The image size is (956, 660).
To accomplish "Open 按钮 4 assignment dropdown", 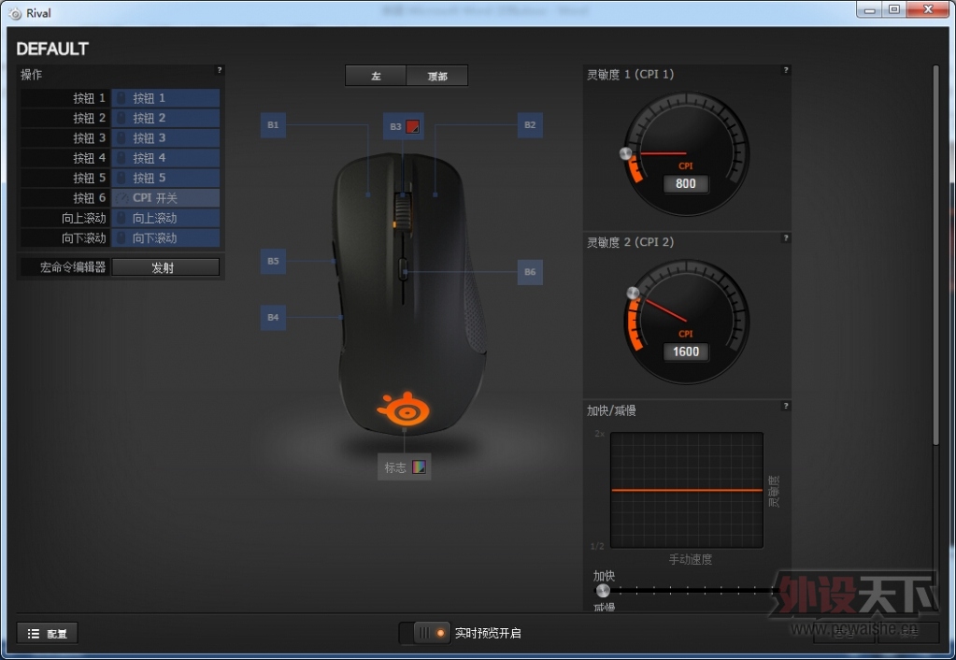I will click(x=165, y=158).
